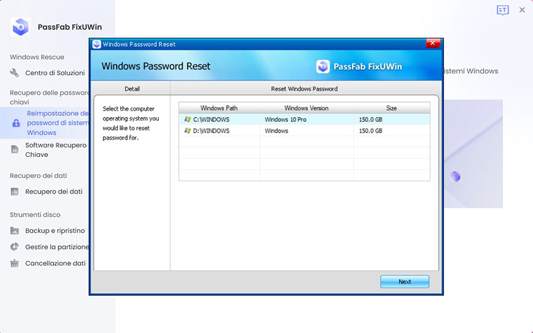The image size is (533, 333).
Task: Open Cancellazione dati tool
Action: click(55, 263)
